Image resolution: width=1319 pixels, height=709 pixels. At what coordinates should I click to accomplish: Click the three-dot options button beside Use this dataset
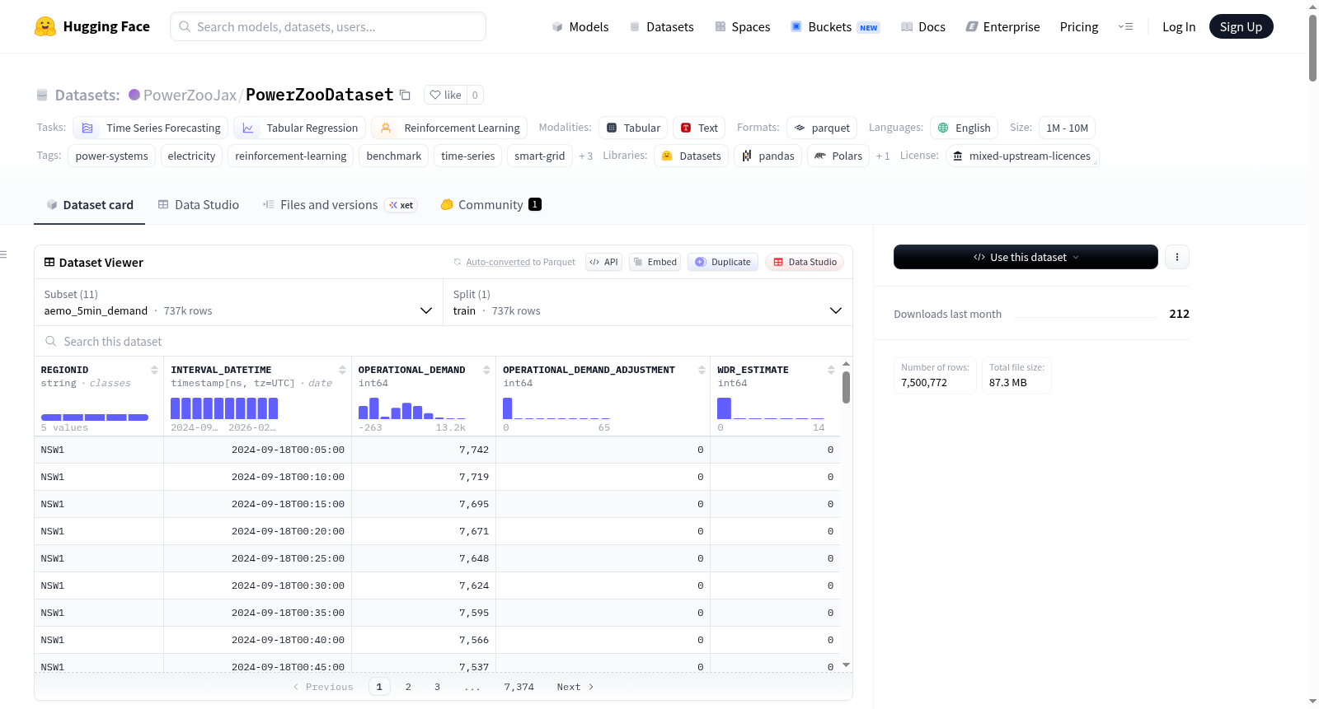click(1177, 257)
